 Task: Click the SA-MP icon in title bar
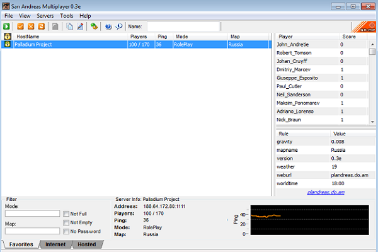click(x=6, y=6)
